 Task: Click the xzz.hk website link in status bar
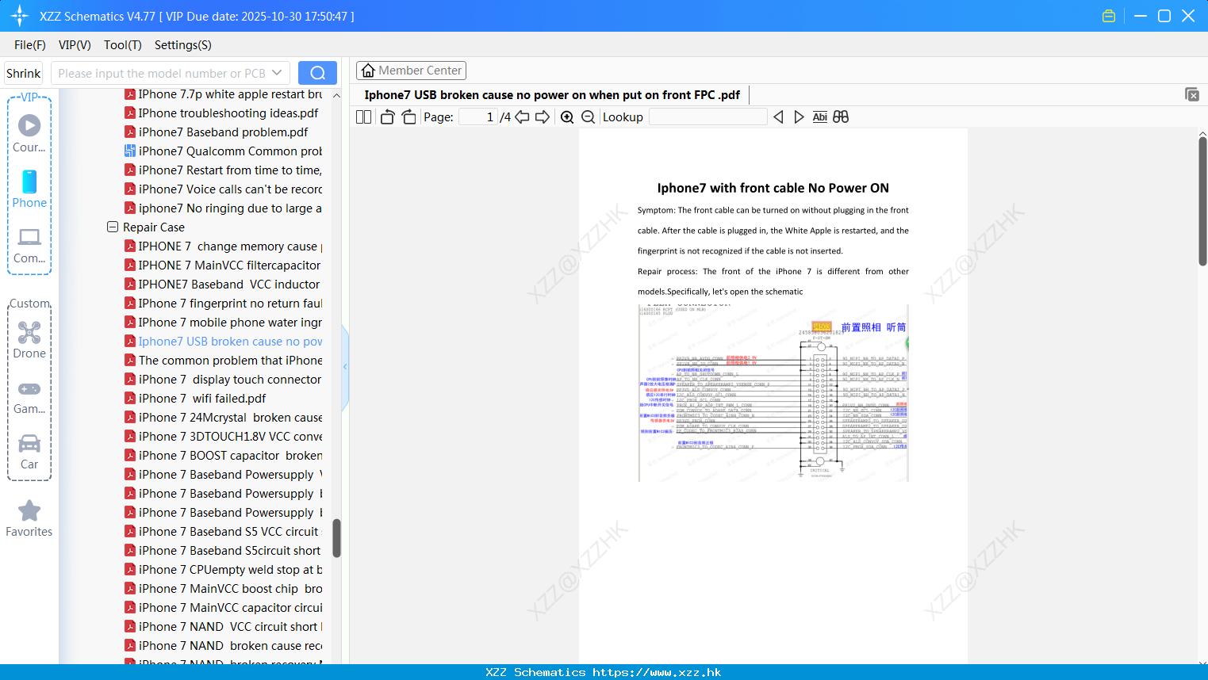[657, 672]
